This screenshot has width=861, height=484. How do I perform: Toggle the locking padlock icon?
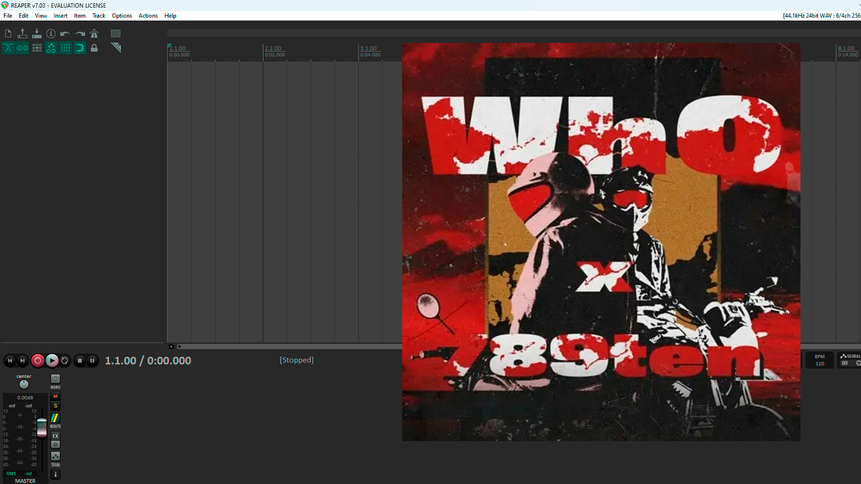pos(95,48)
